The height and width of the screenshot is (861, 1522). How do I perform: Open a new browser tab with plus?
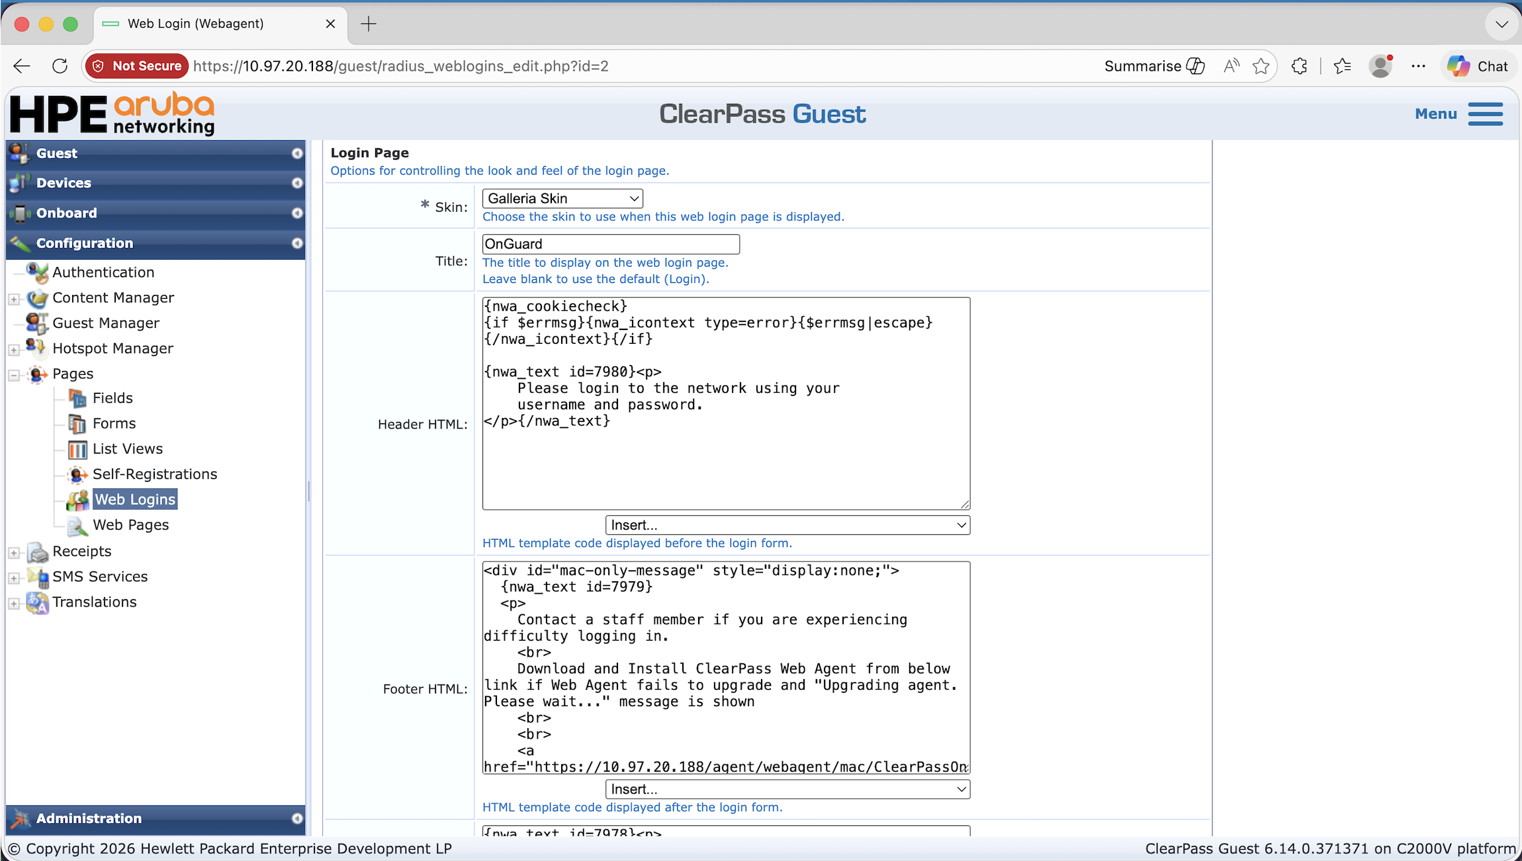click(369, 24)
